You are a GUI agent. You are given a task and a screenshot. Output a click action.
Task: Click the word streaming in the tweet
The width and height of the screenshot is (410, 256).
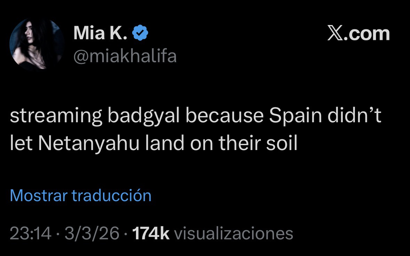tap(56, 116)
